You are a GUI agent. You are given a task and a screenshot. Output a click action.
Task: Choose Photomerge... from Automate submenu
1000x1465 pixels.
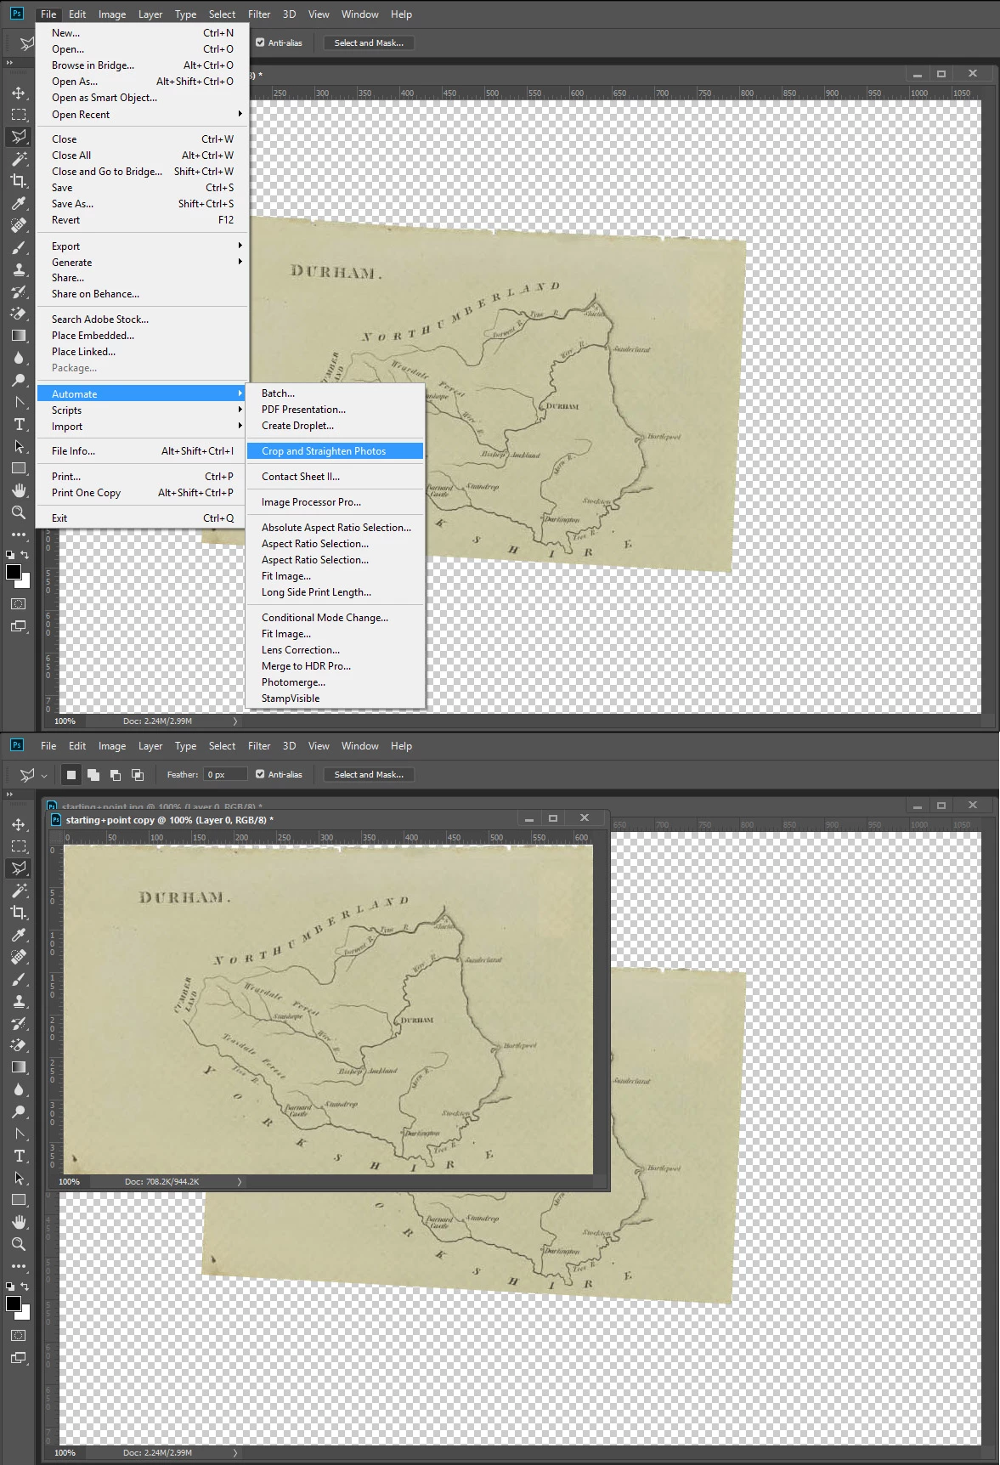click(335, 682)
